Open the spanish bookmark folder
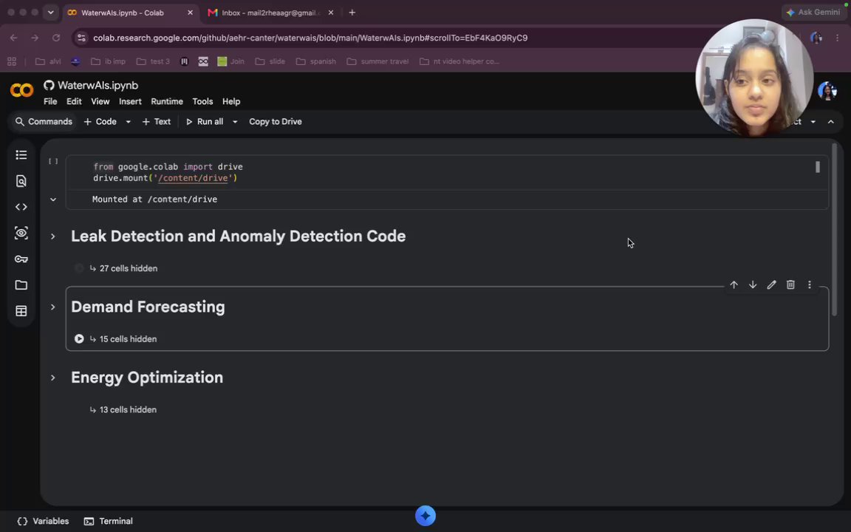 316,61
